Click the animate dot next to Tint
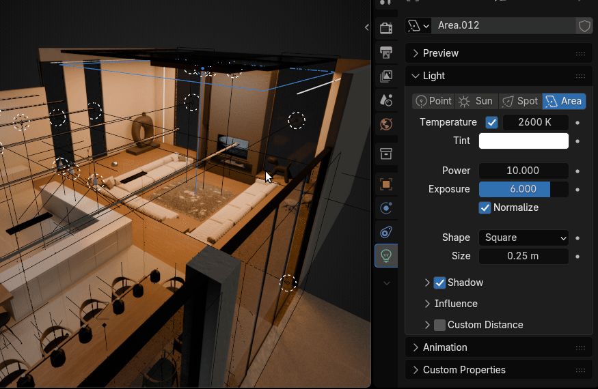 [x=577, y=141]
